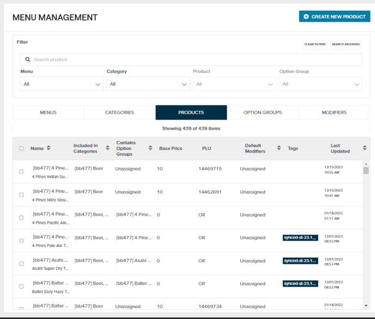Click product name Asahi Super Dry T...
This screenshot has width=375, height=319.
pyautogui.click(x=50, y=268)
